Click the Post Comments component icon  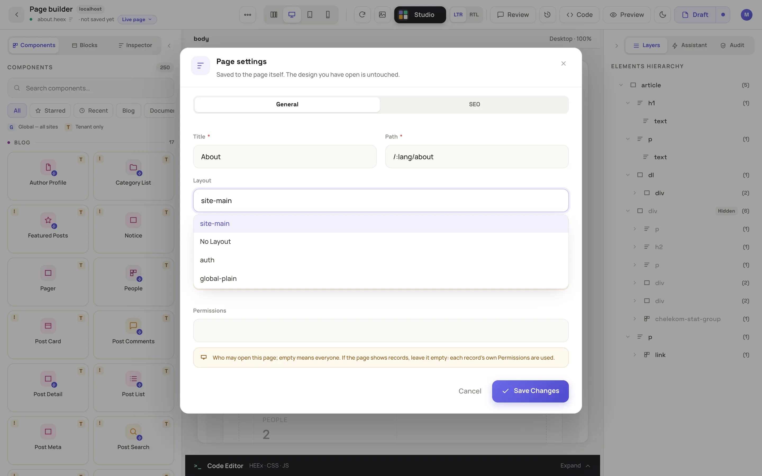click(133, 326)
